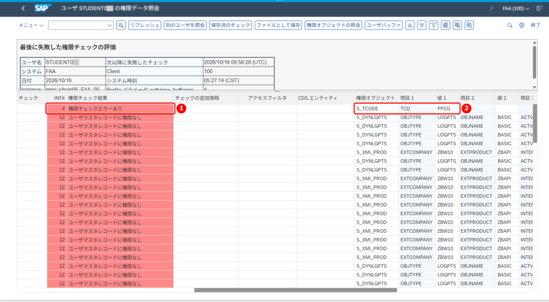This screenshot has width=549, height=302.
Task: Click the 最後に失敗した権限チェックの評価 heading
Action: 68,47
